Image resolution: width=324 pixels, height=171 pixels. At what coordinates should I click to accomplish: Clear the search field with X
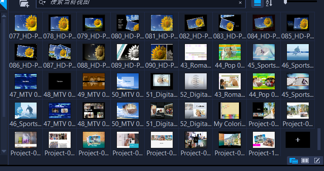click(x=240, y=3)
